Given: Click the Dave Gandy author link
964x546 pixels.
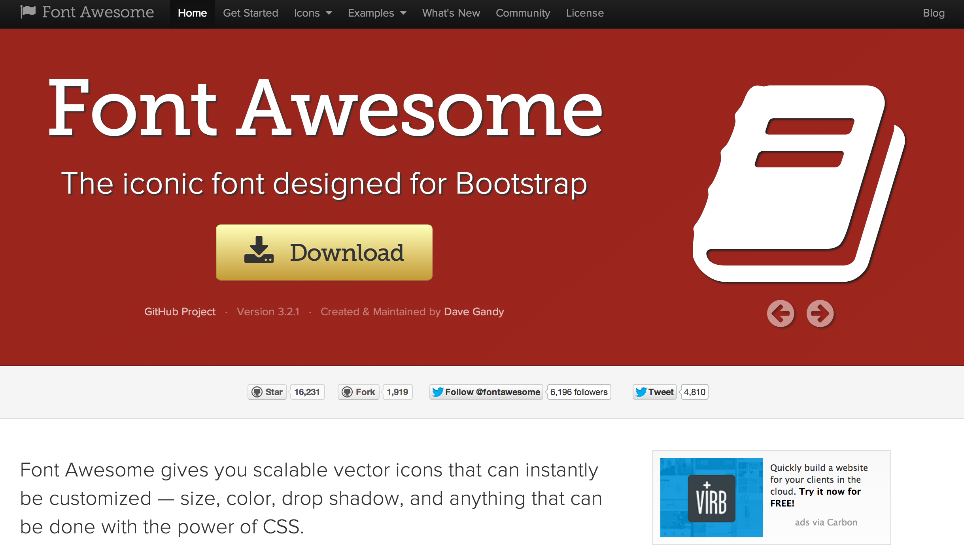Looking at the screenshot, I should tap(474, 312).
